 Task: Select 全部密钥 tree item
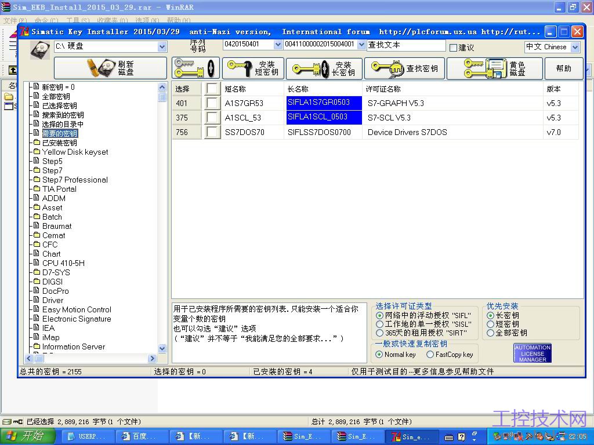coord(56,97)
